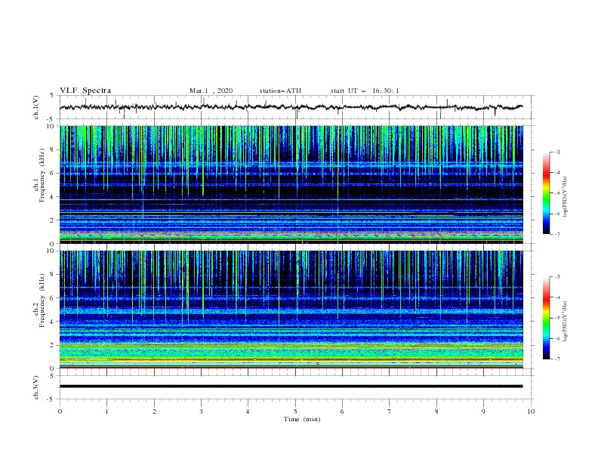
Task: Click the "2" tick on time axis
Action: click(x=154, y=411)
